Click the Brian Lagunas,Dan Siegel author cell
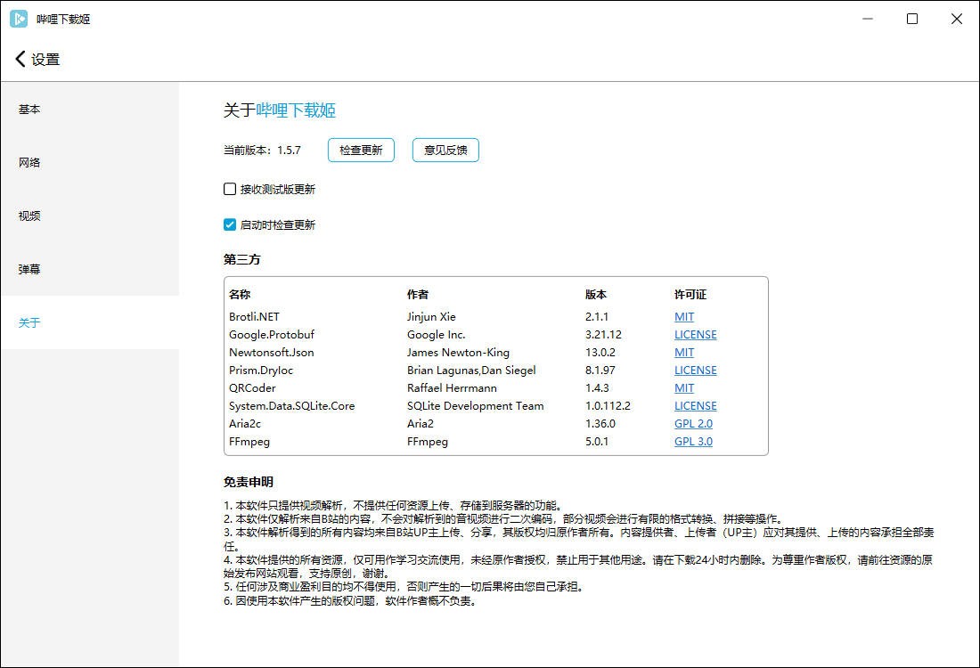980x668 pixels. tap(471, 370)
